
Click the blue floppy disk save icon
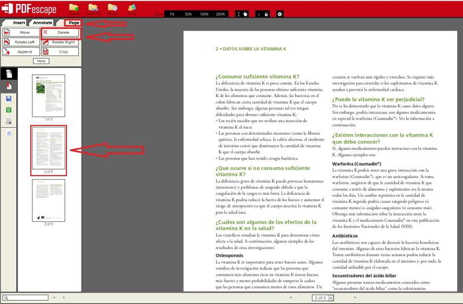[9, 98]
